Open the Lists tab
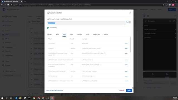The height and width of the screenshot is (100, 178). tap(88, 34)
